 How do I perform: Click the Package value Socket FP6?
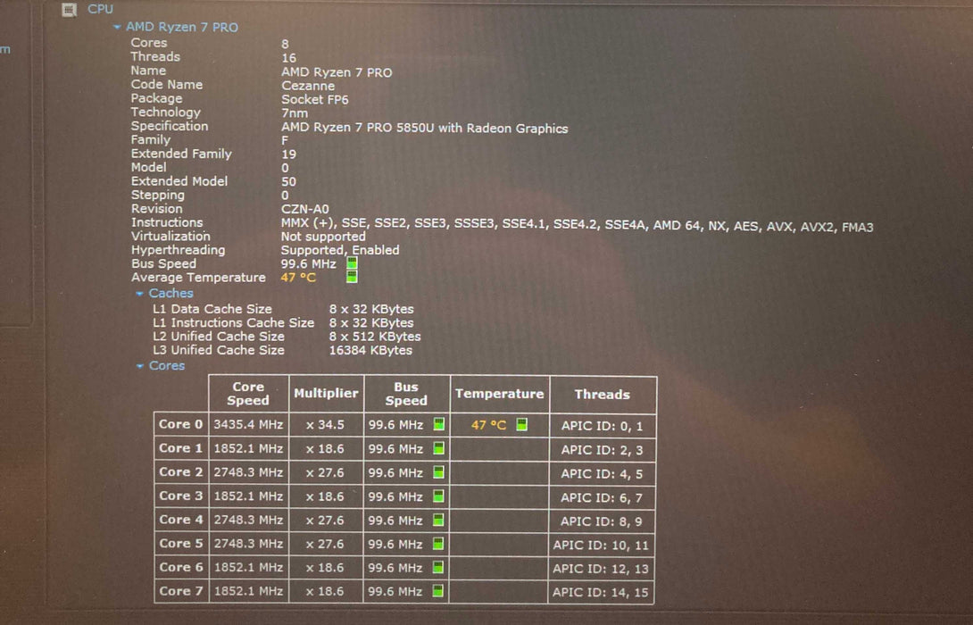tap(314, 99)
